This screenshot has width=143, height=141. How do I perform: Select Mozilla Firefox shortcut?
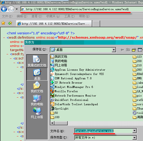pos(64,91)
